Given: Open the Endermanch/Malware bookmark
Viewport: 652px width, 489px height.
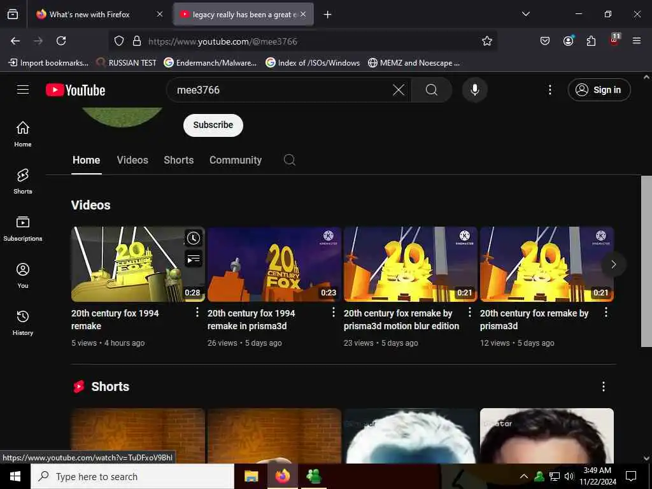Looking at the screenshot, I should [210, 63].
